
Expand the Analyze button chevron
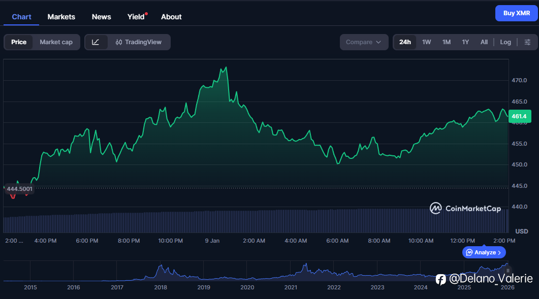pyautogui.click(x=499, y=252)
